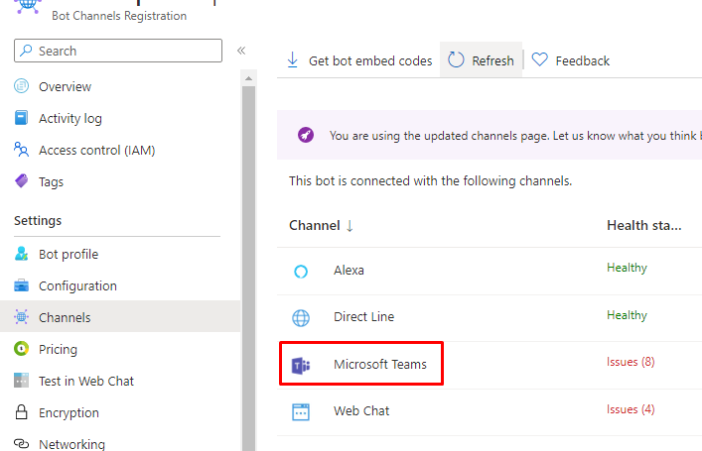Click the Configuration toolbox icon
702x451 pixels.
coord(22,285)
